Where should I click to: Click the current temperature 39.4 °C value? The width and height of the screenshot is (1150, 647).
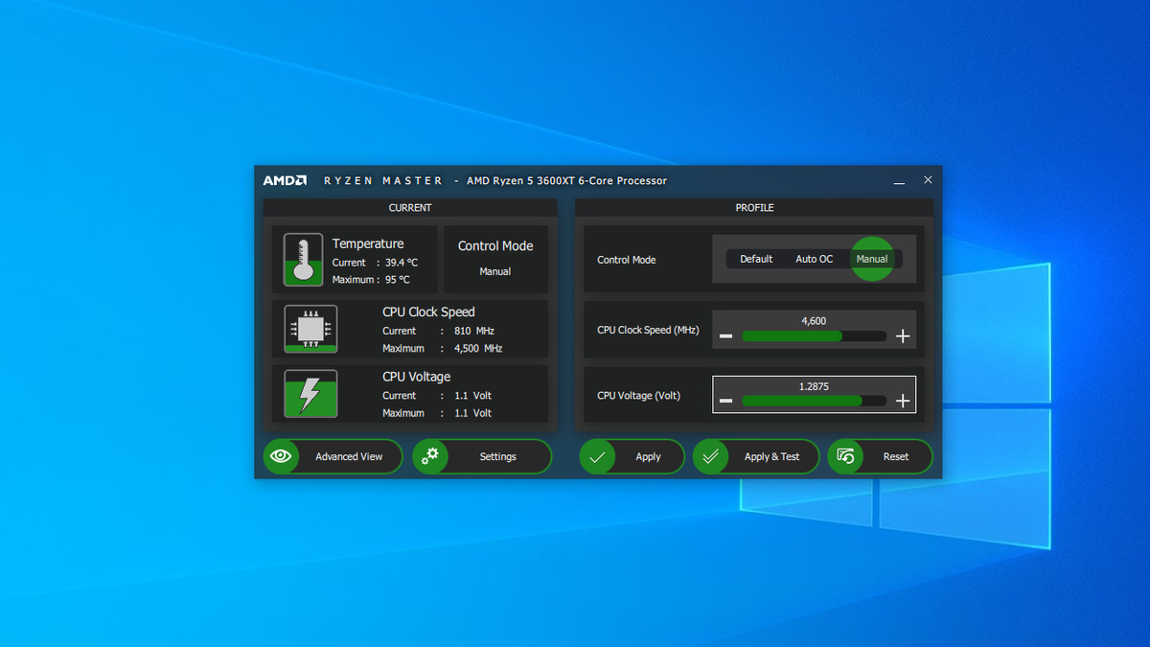[x=402, y=263]
